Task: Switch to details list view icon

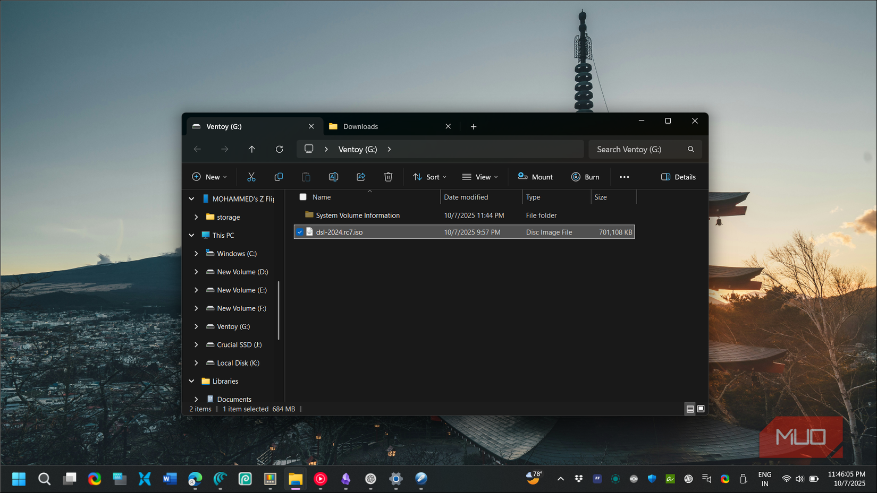Action: coord(690,409)
